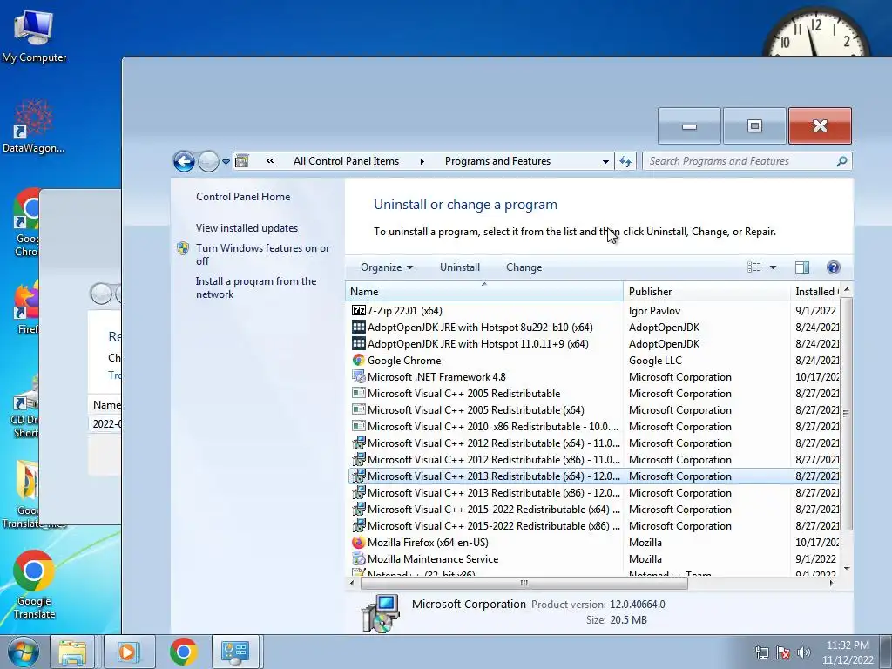
Task: Open the More view options dropdown arrow
Action: point(774,267)
